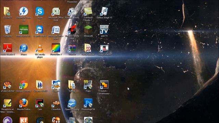Select the purple BitTorrent icon
This screenshot has height=123, width=219.
[x=8, y=120]
